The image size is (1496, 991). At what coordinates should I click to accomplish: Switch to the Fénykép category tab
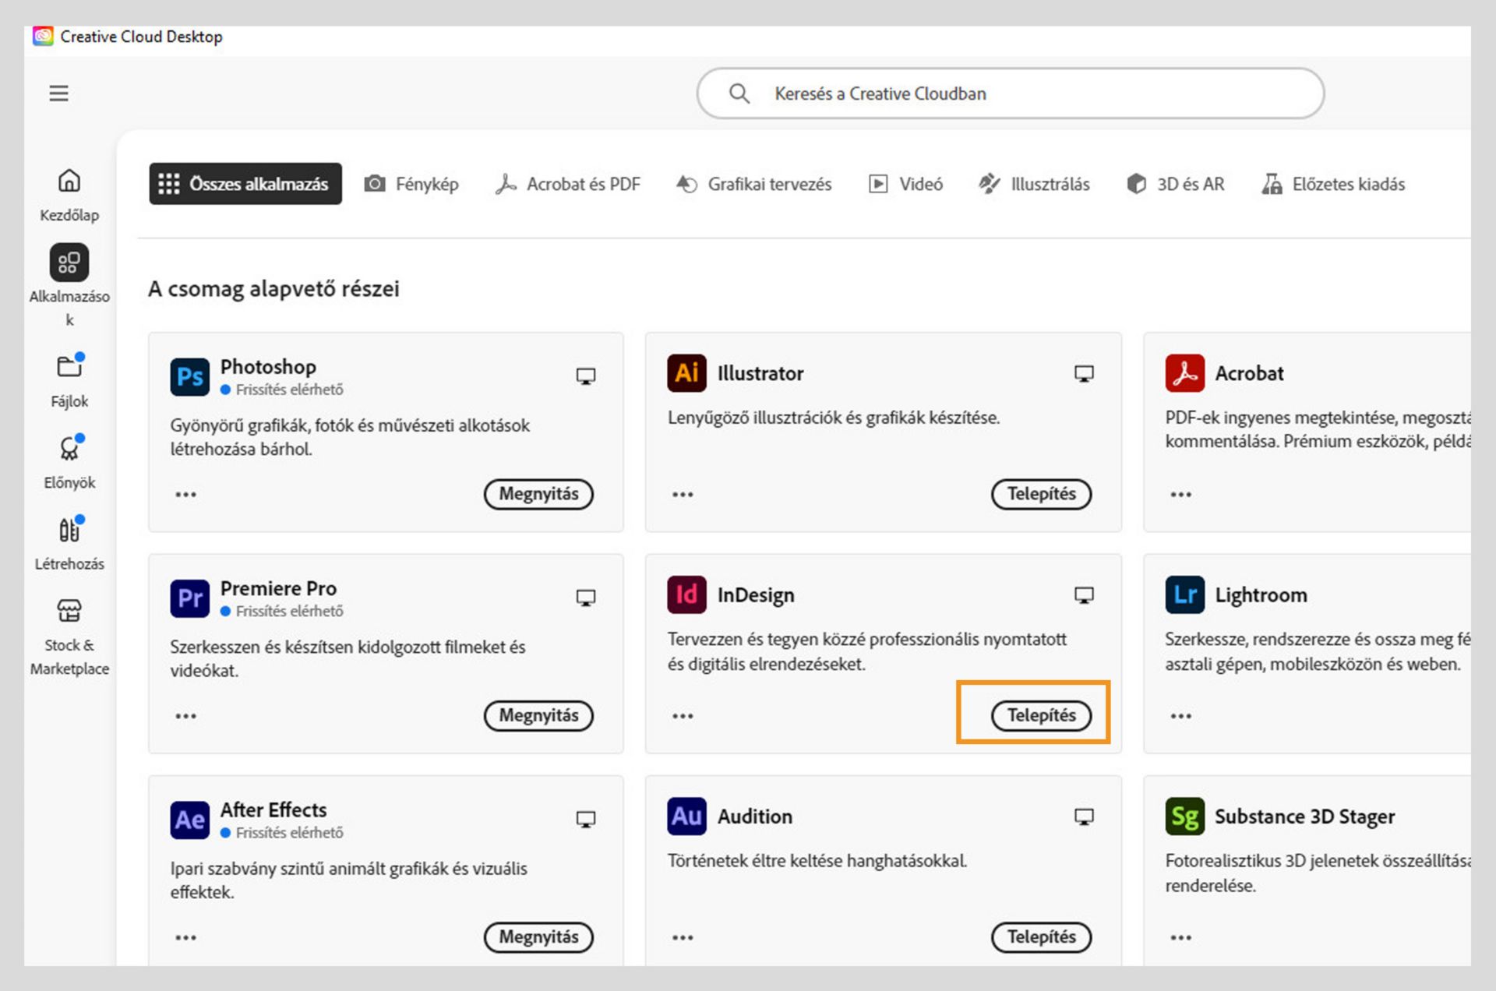411,185
